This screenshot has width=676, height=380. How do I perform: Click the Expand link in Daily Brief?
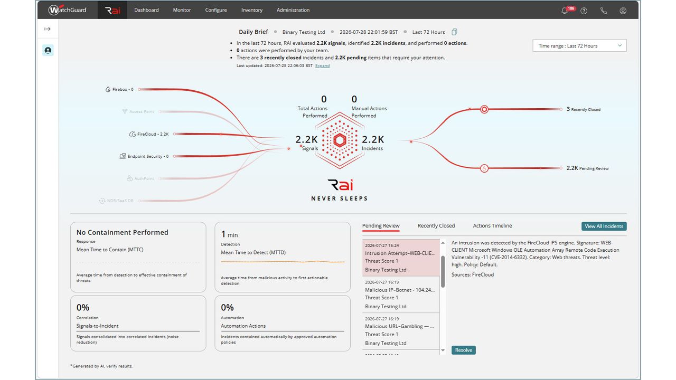pyautogui.click(x=322, y=66)
